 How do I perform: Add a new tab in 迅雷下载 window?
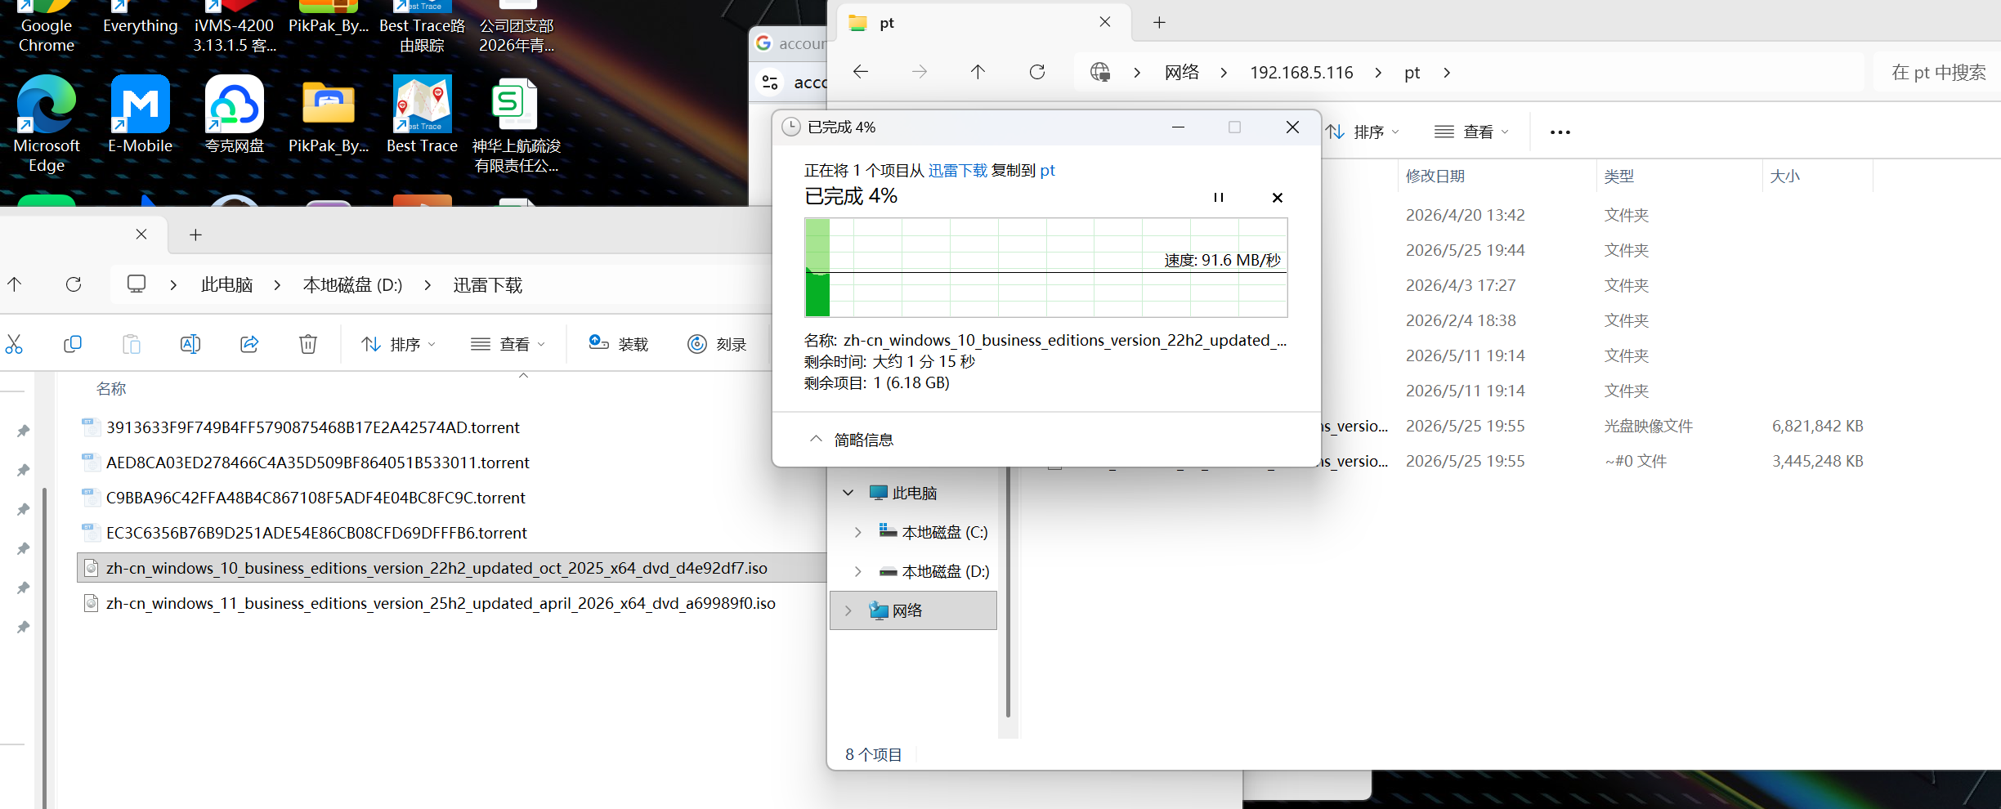tap(195, 235)
